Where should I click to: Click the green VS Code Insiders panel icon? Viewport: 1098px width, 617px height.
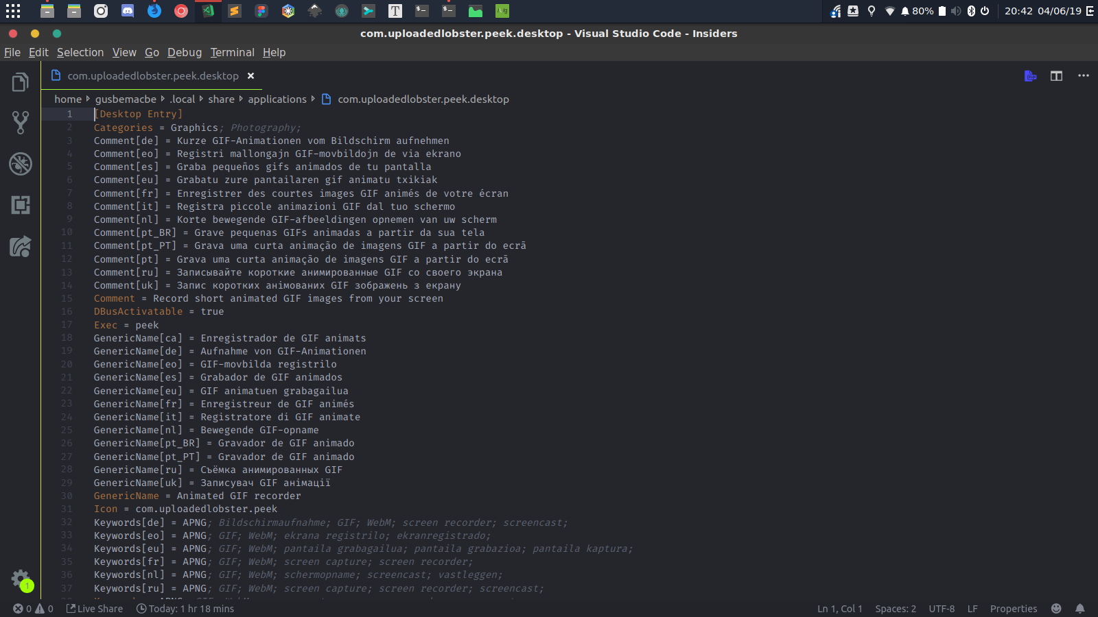click(208, 11)
